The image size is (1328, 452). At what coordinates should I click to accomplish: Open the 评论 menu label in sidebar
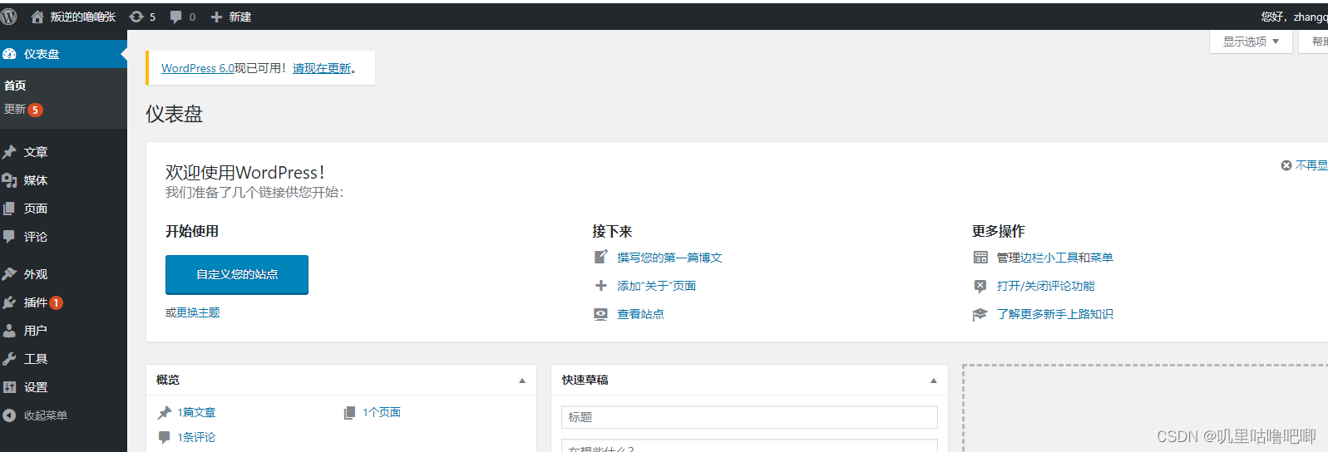tap(36, 237)
